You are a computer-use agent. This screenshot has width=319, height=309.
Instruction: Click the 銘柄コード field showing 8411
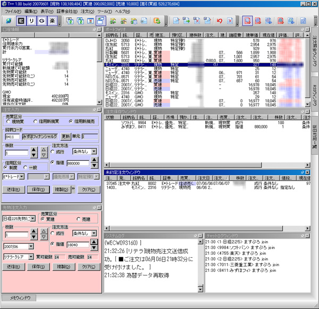[12, 136]
